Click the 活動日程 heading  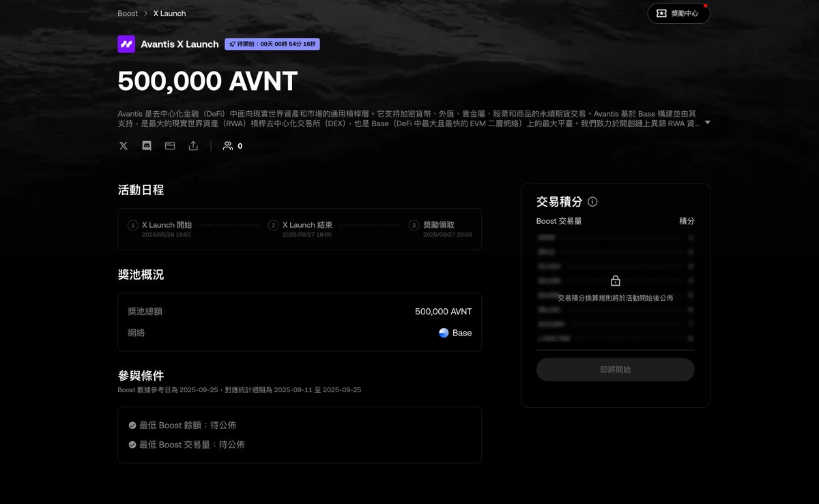point(141,190)
